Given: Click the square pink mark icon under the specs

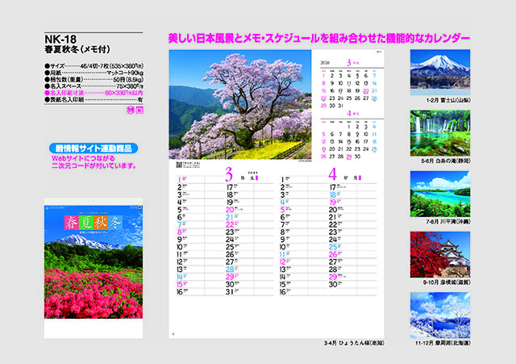Looking at the screenshot, I should pyautogui.click(x=139, y=110).
